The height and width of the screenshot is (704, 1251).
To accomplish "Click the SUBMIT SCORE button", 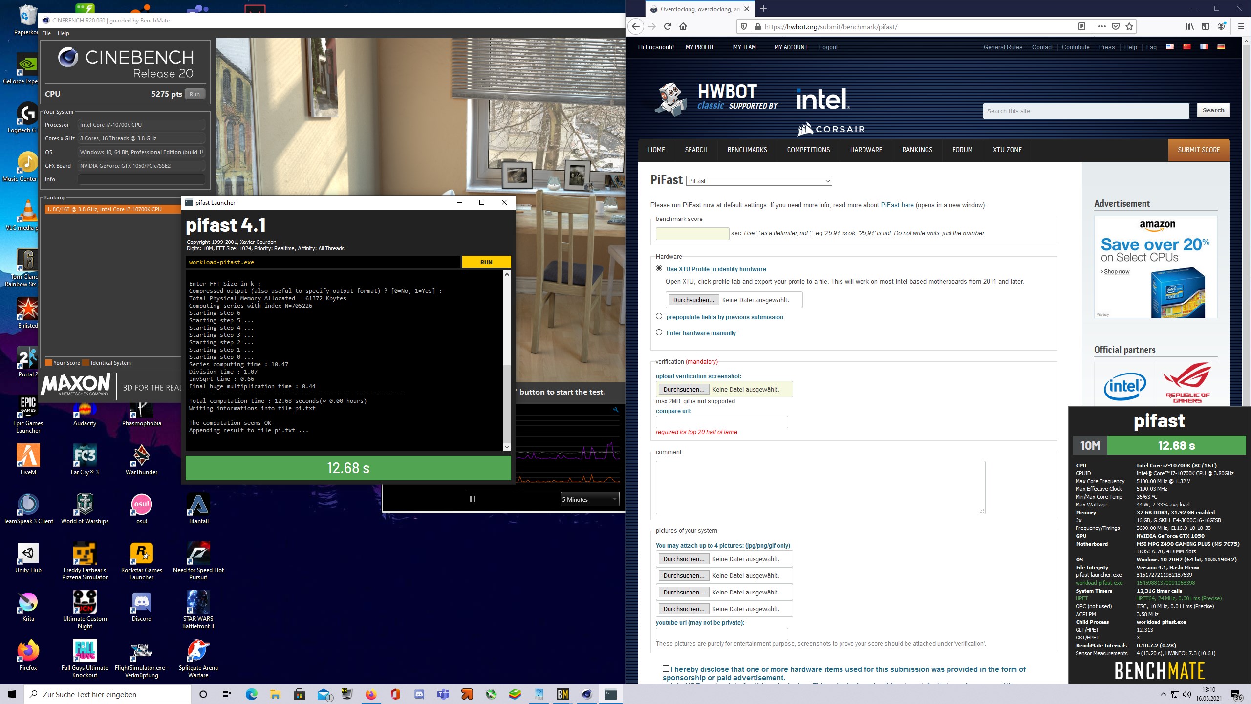I will (x=1199, y=150).
